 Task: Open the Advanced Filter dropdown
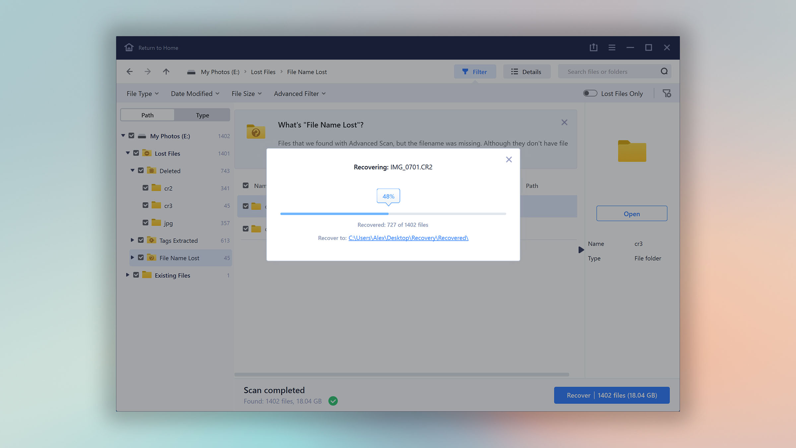(x=299, y=94)
